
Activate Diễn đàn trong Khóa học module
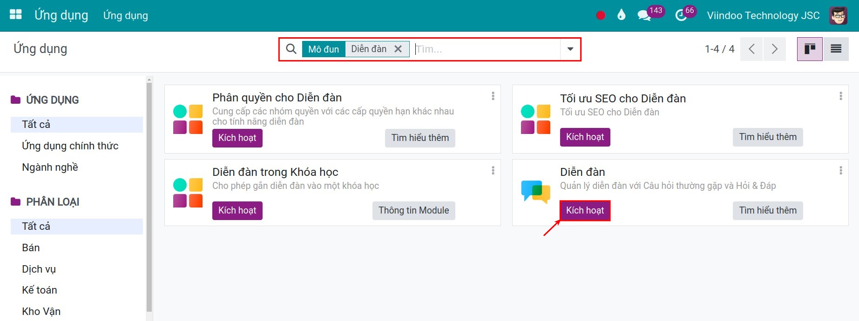coord(237,211)
